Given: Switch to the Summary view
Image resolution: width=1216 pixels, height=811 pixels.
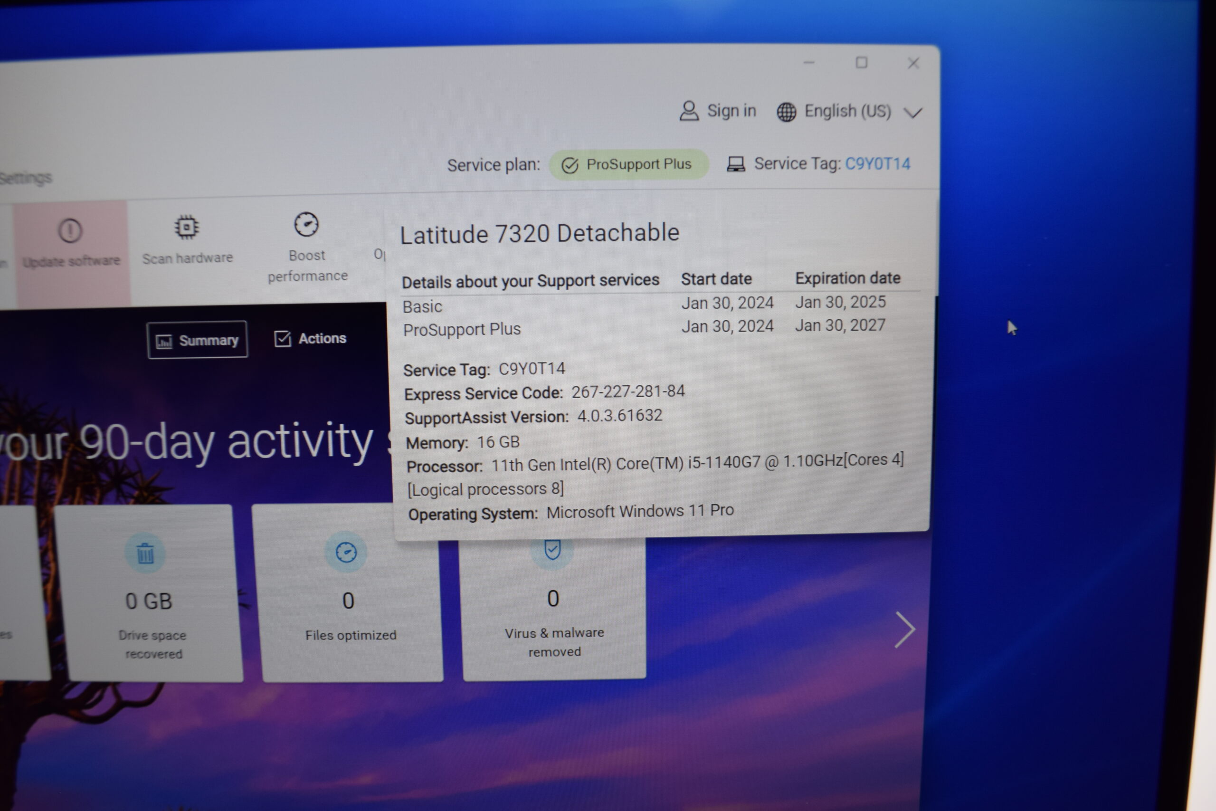Looking at the screenshot, I should click(197, 340).
